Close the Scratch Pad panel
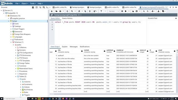Screen dimensions: 178x100 pyautogui.click(x=176, y=18)
